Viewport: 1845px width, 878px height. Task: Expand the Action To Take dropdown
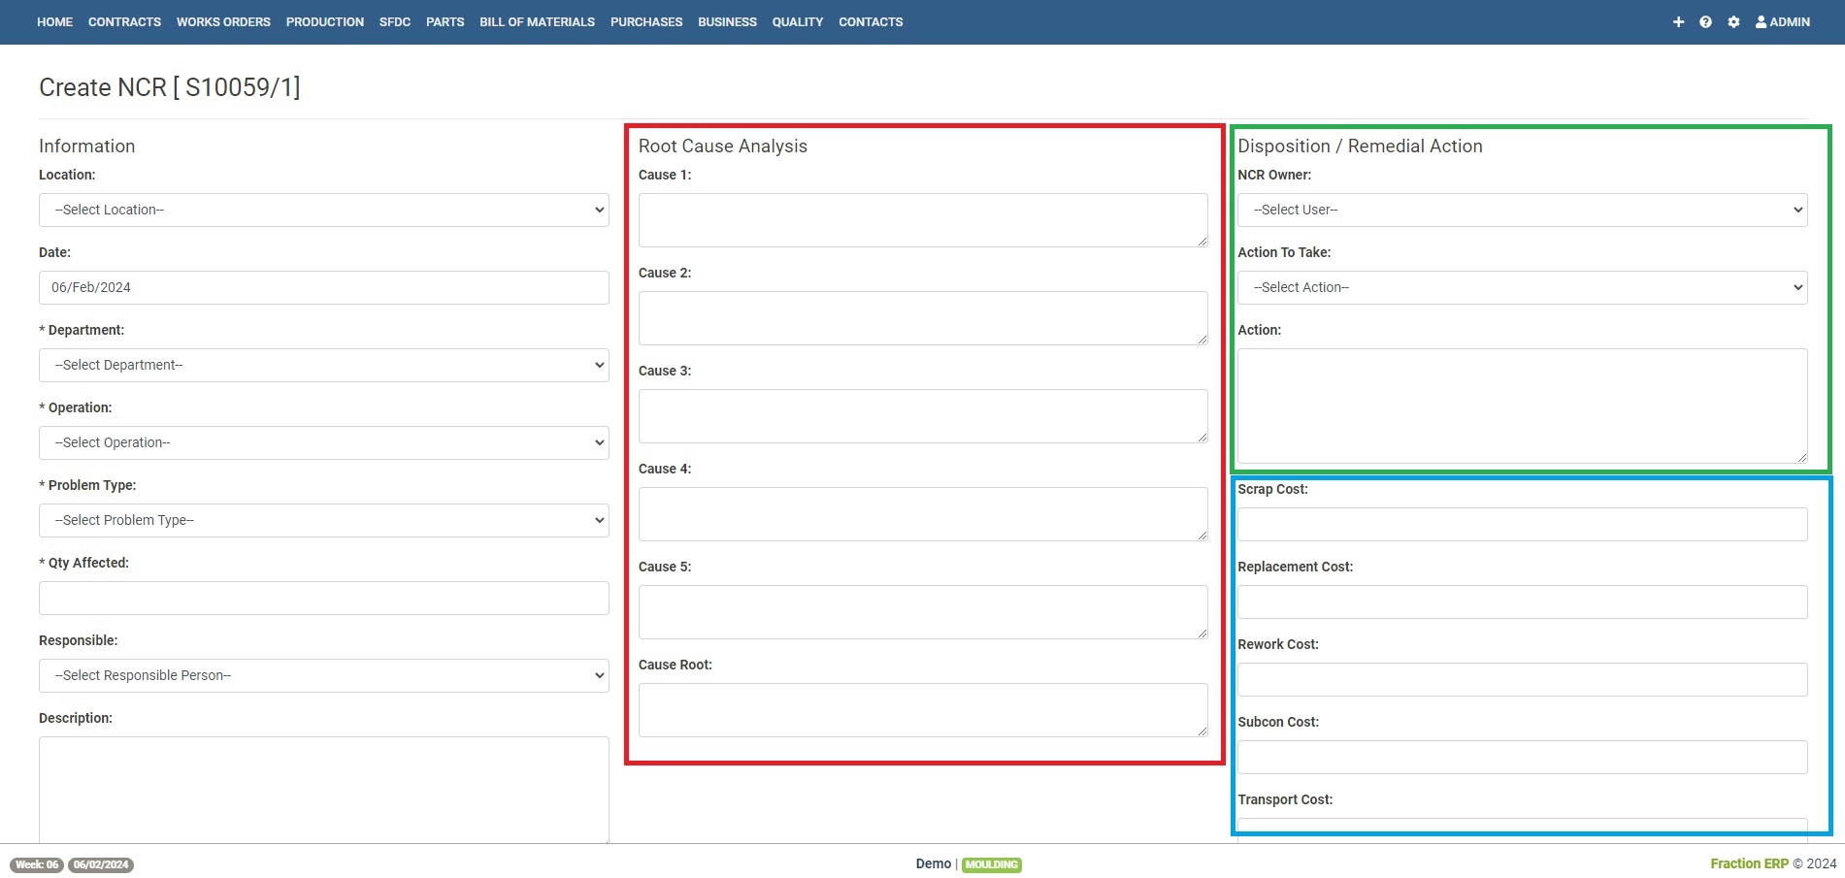(x=1521, y=288)
